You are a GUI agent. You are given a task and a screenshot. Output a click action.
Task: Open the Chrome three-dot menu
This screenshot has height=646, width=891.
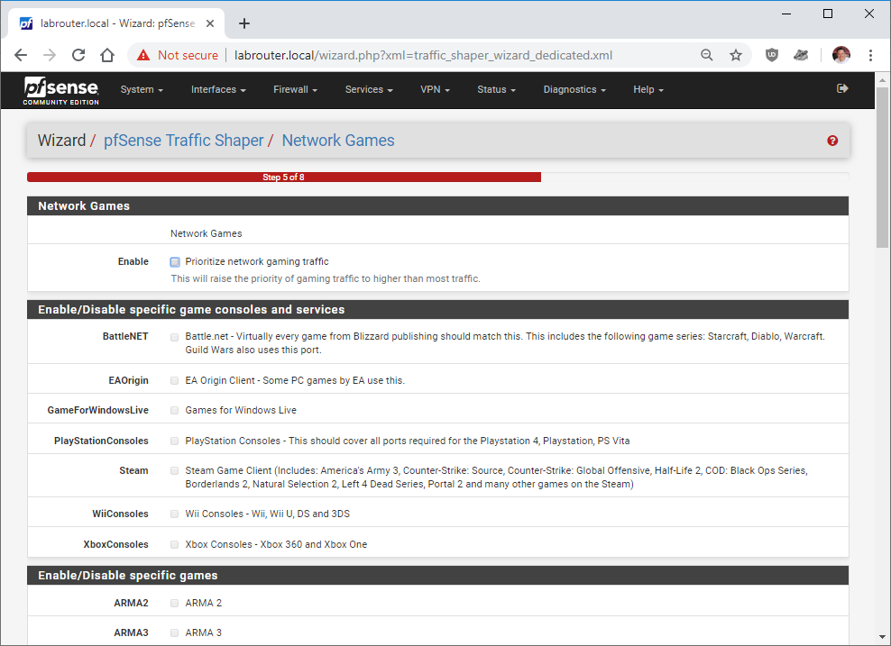click(x=870, y=55)
